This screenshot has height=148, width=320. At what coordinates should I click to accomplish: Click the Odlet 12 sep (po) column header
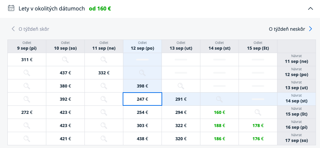click(x=142, y=46)
